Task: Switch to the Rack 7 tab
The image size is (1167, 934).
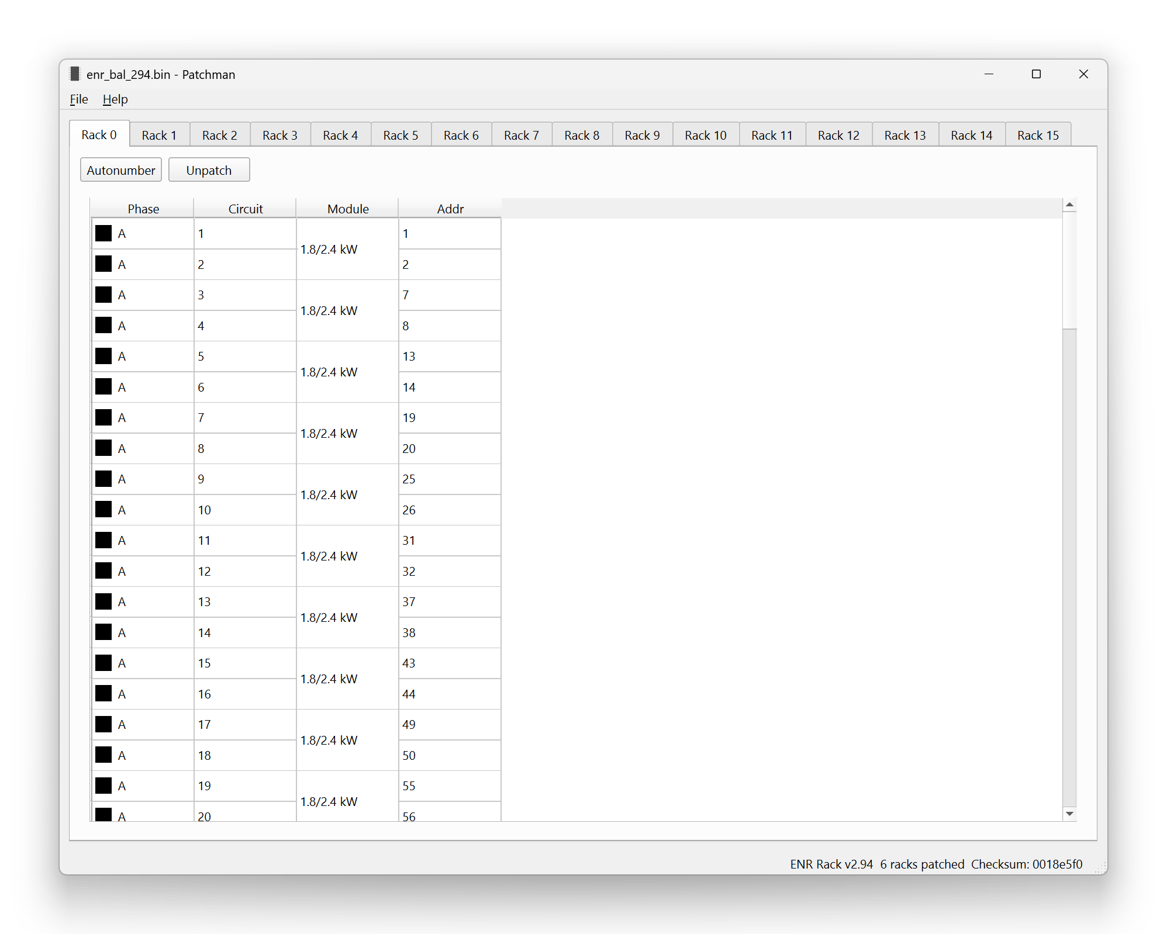Action: (x=522, y=135)
